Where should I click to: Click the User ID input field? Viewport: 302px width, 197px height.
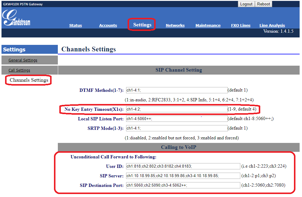coord(183,166)
